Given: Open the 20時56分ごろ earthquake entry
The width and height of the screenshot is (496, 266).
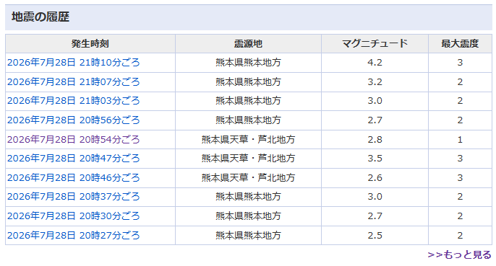Looking at the screenshot, I should pos(74,120).
